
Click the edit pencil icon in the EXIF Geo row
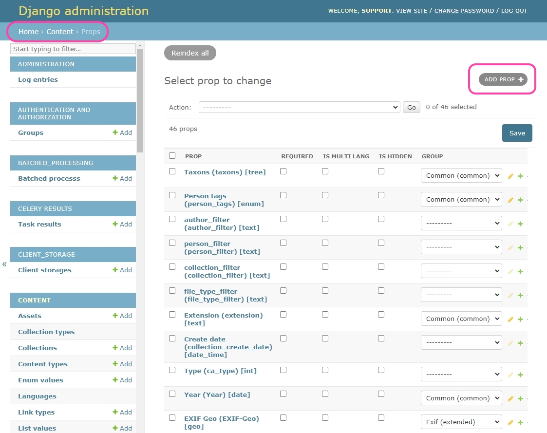point(510,423)
